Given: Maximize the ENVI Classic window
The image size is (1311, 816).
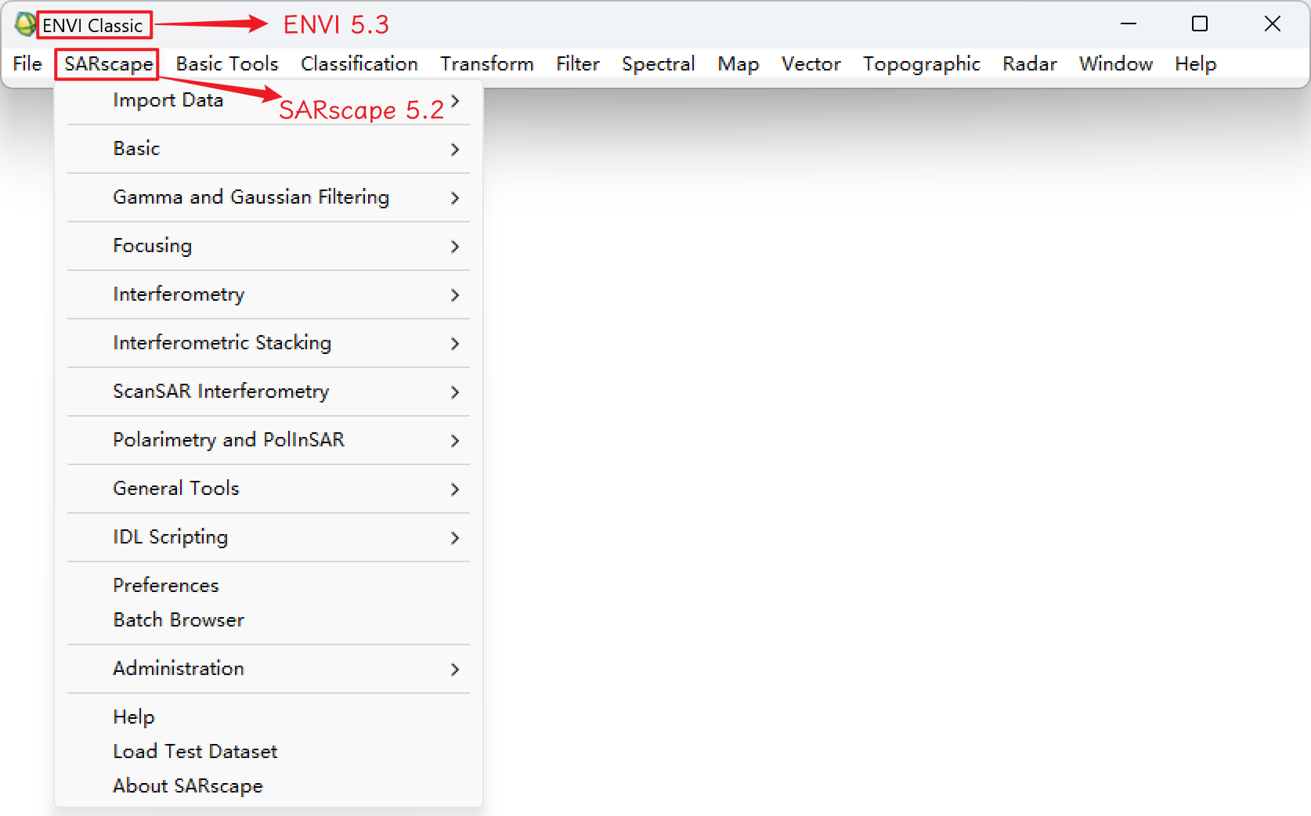Looking at the screenshot, I should [1200, 24].
